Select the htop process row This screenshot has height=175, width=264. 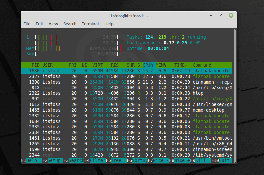click(x=127, y=93)
